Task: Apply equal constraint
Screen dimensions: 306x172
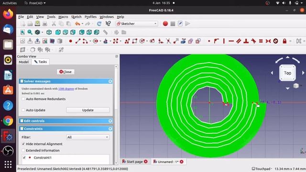Action: [261, 41]
